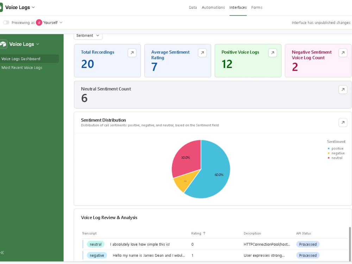352x264 pixels.
Task: Click the negative legend entry
Action: tap(336, 153)
